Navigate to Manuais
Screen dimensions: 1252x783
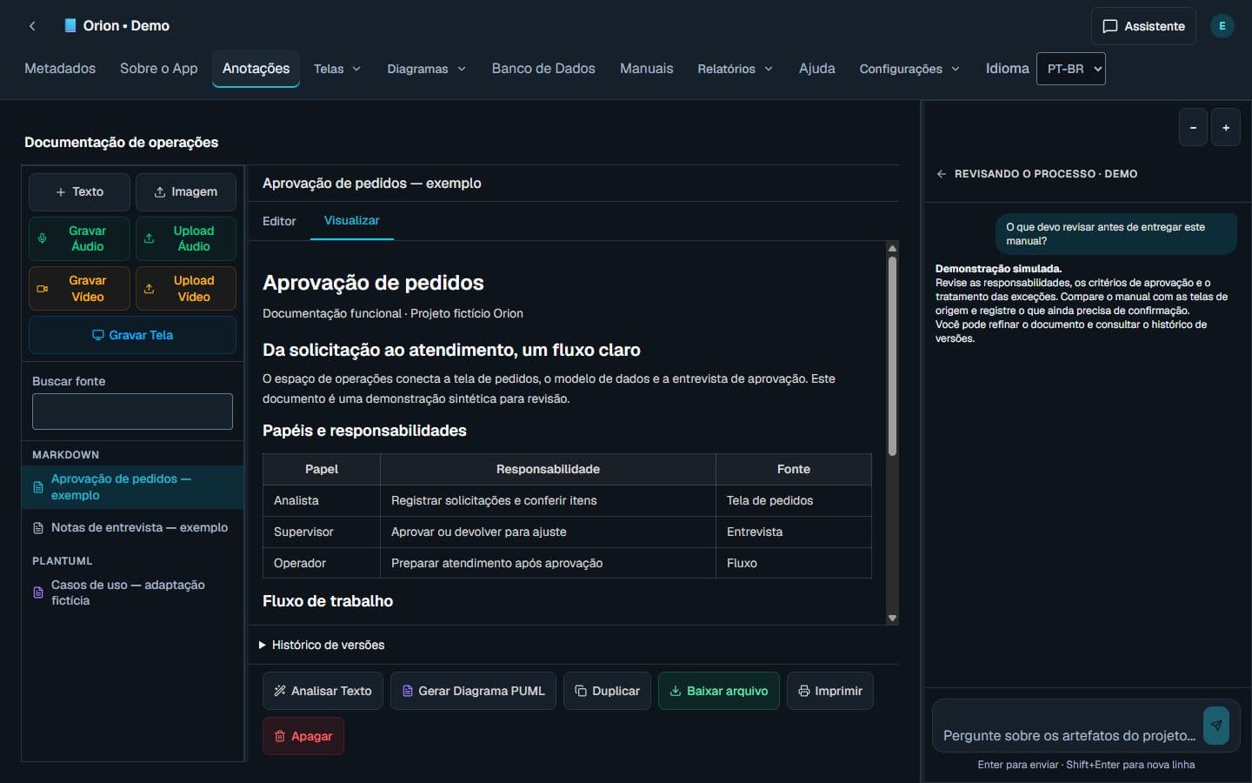646,69
